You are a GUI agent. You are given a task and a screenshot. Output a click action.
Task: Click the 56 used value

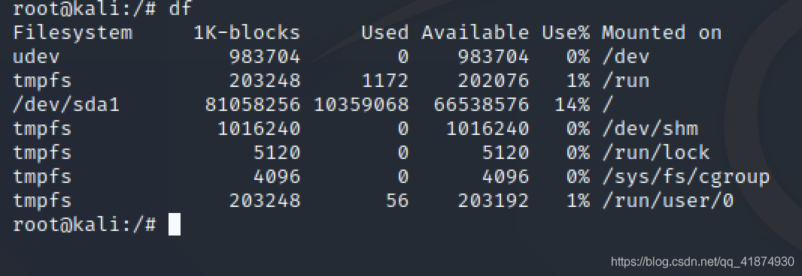click(397, 200)
